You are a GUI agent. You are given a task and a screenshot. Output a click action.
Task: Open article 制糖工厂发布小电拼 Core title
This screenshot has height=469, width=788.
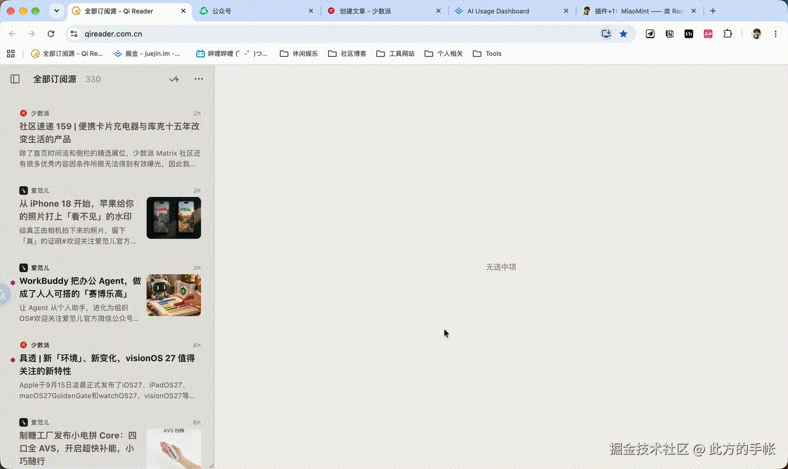(78, 448)
